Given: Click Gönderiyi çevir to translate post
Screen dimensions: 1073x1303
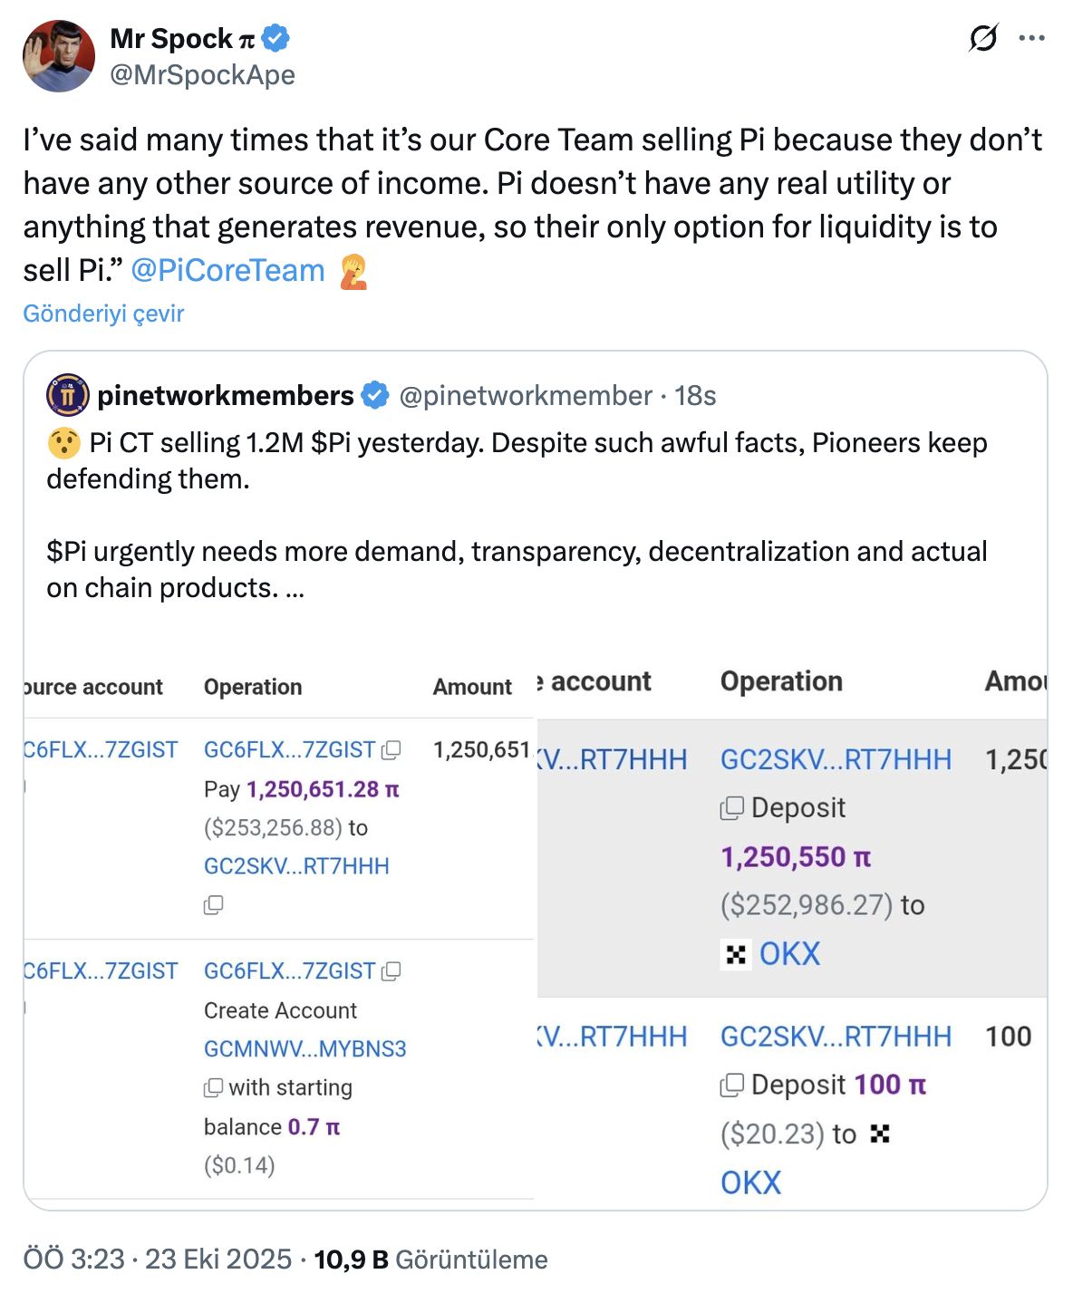Looking at the screenshot, I should pyautogui.click(x=103, y=314).
